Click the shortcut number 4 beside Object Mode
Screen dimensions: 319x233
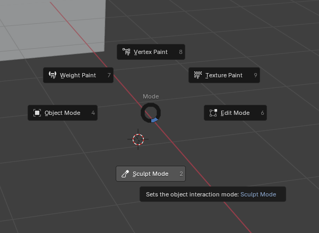click(x=93, y=113)
